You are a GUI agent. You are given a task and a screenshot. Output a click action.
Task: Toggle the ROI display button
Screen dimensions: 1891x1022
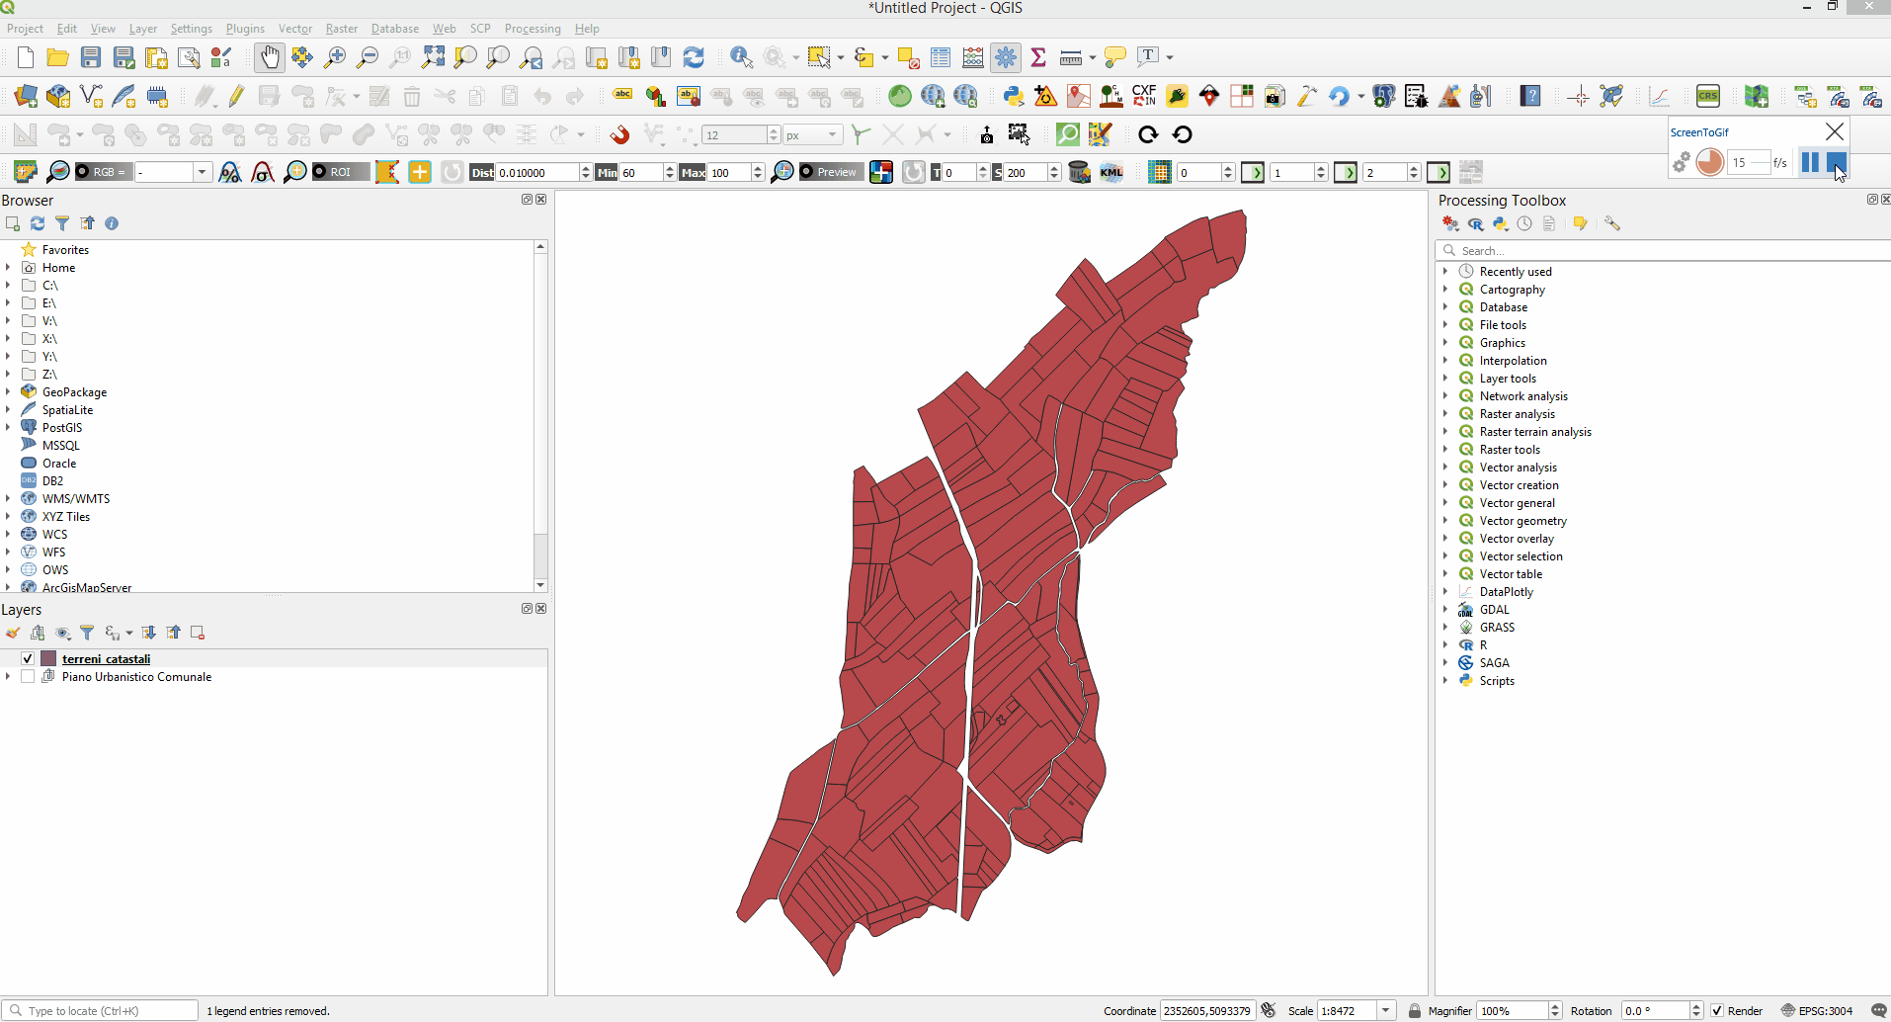point(341,172)
